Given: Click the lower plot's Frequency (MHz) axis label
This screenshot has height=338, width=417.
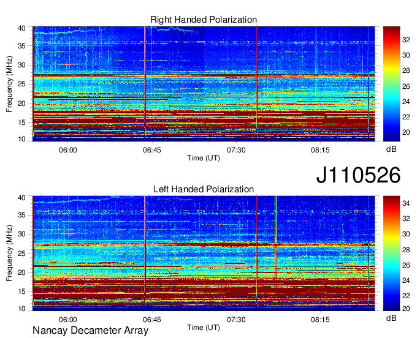Looking at the screenshot, I should tap(9, 254).
